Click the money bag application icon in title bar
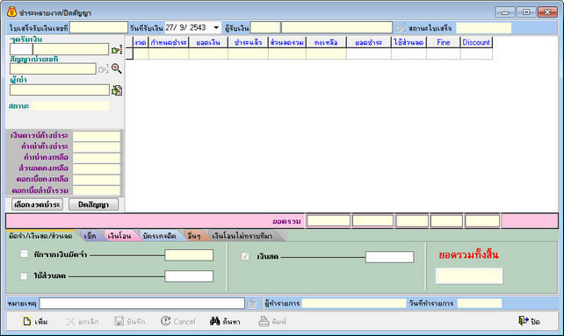This screenshot has height=336, width=564. pos(11,12)
